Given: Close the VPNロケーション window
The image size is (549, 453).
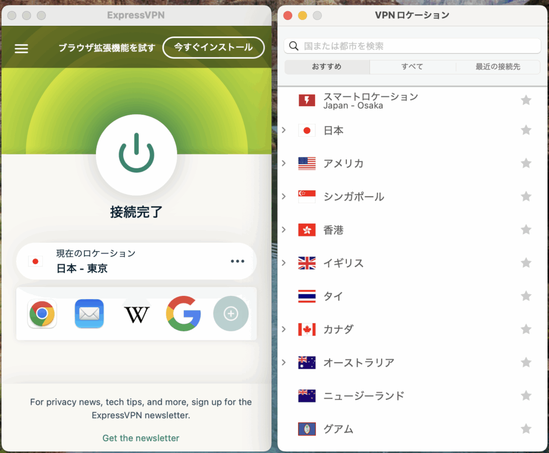Looking at the screenshot, I should (x=288, y=16).
